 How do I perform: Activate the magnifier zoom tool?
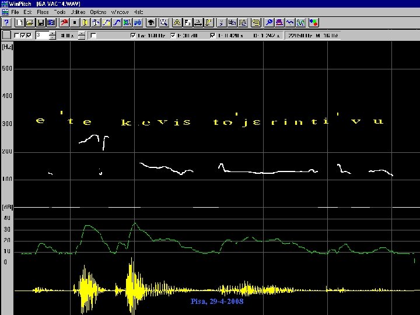tap(164, 23)
